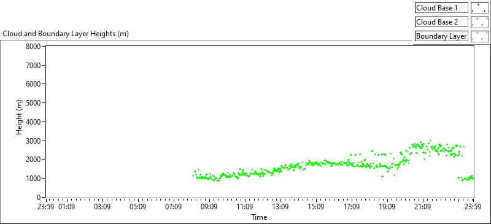Click the 05:09 time axis label
The width and height of the screenshot is (491, 224).
point(138,206)
